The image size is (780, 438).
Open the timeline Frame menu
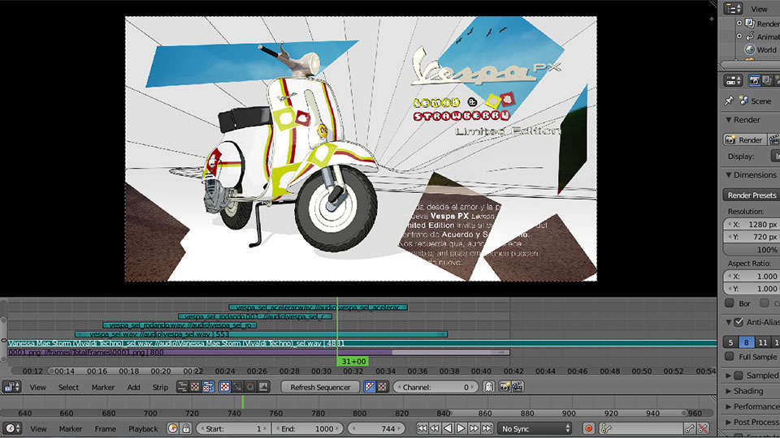tap(105, 429)
